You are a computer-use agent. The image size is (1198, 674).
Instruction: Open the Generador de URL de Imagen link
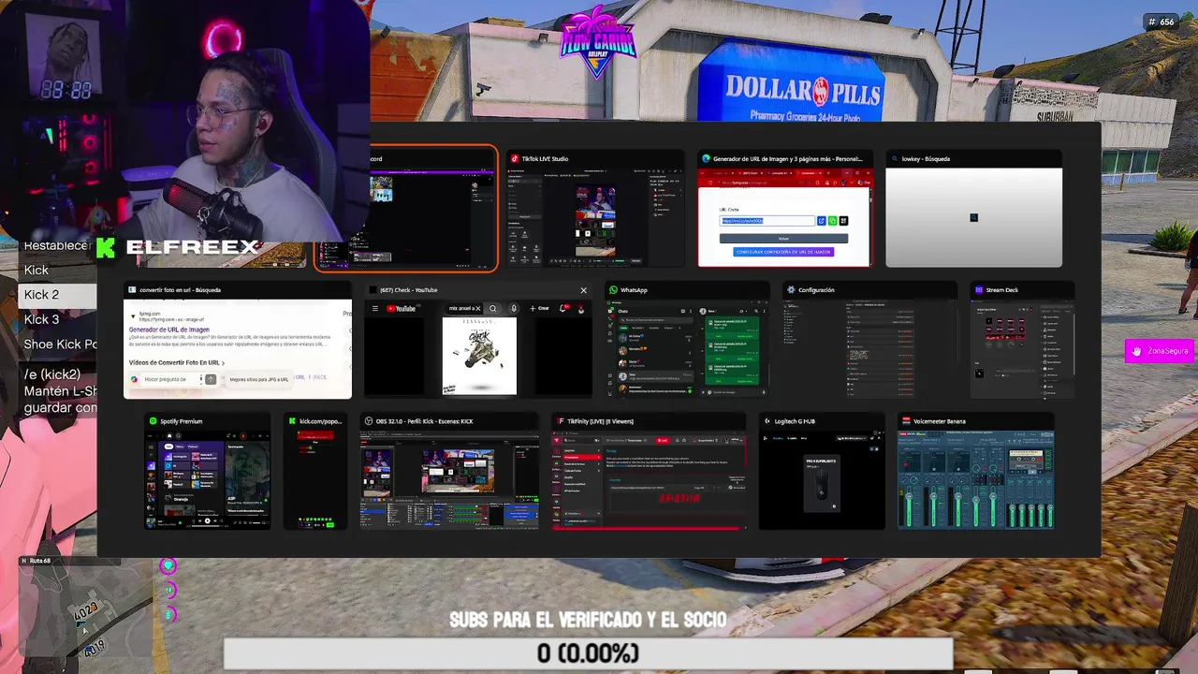pos(169,330)
